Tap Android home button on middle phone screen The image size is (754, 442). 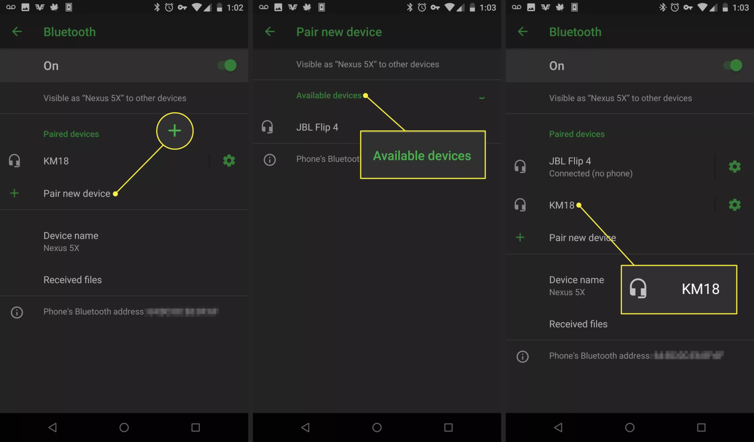pyautogui.click(x=377, y=427)
